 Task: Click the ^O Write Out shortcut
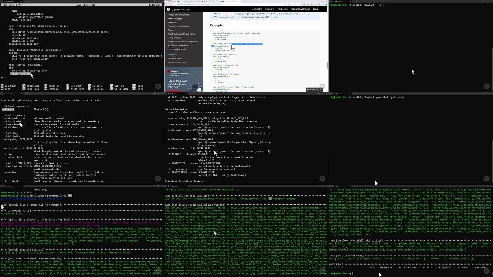click(31, 86)
